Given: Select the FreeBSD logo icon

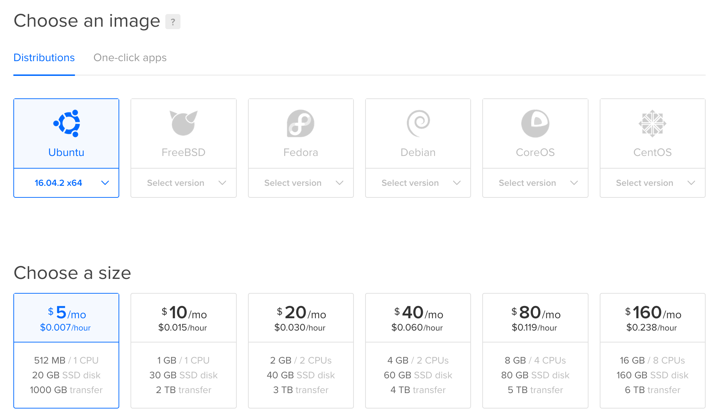Looking at the screenshot, I should pos(183,123).
